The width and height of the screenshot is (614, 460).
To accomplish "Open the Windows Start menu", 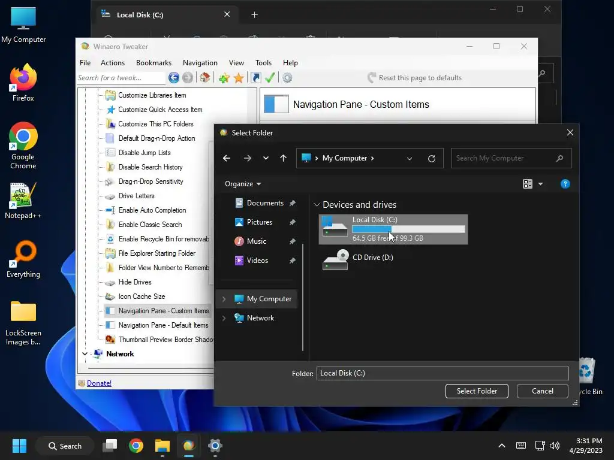I will point(19,446).
